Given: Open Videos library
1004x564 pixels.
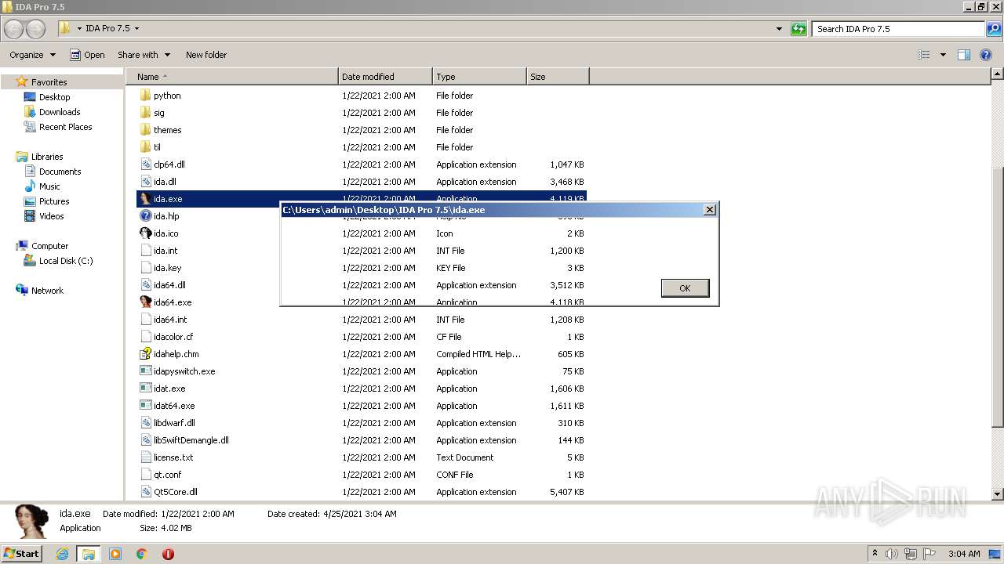Looking at the screenshot, I should 52,216.
